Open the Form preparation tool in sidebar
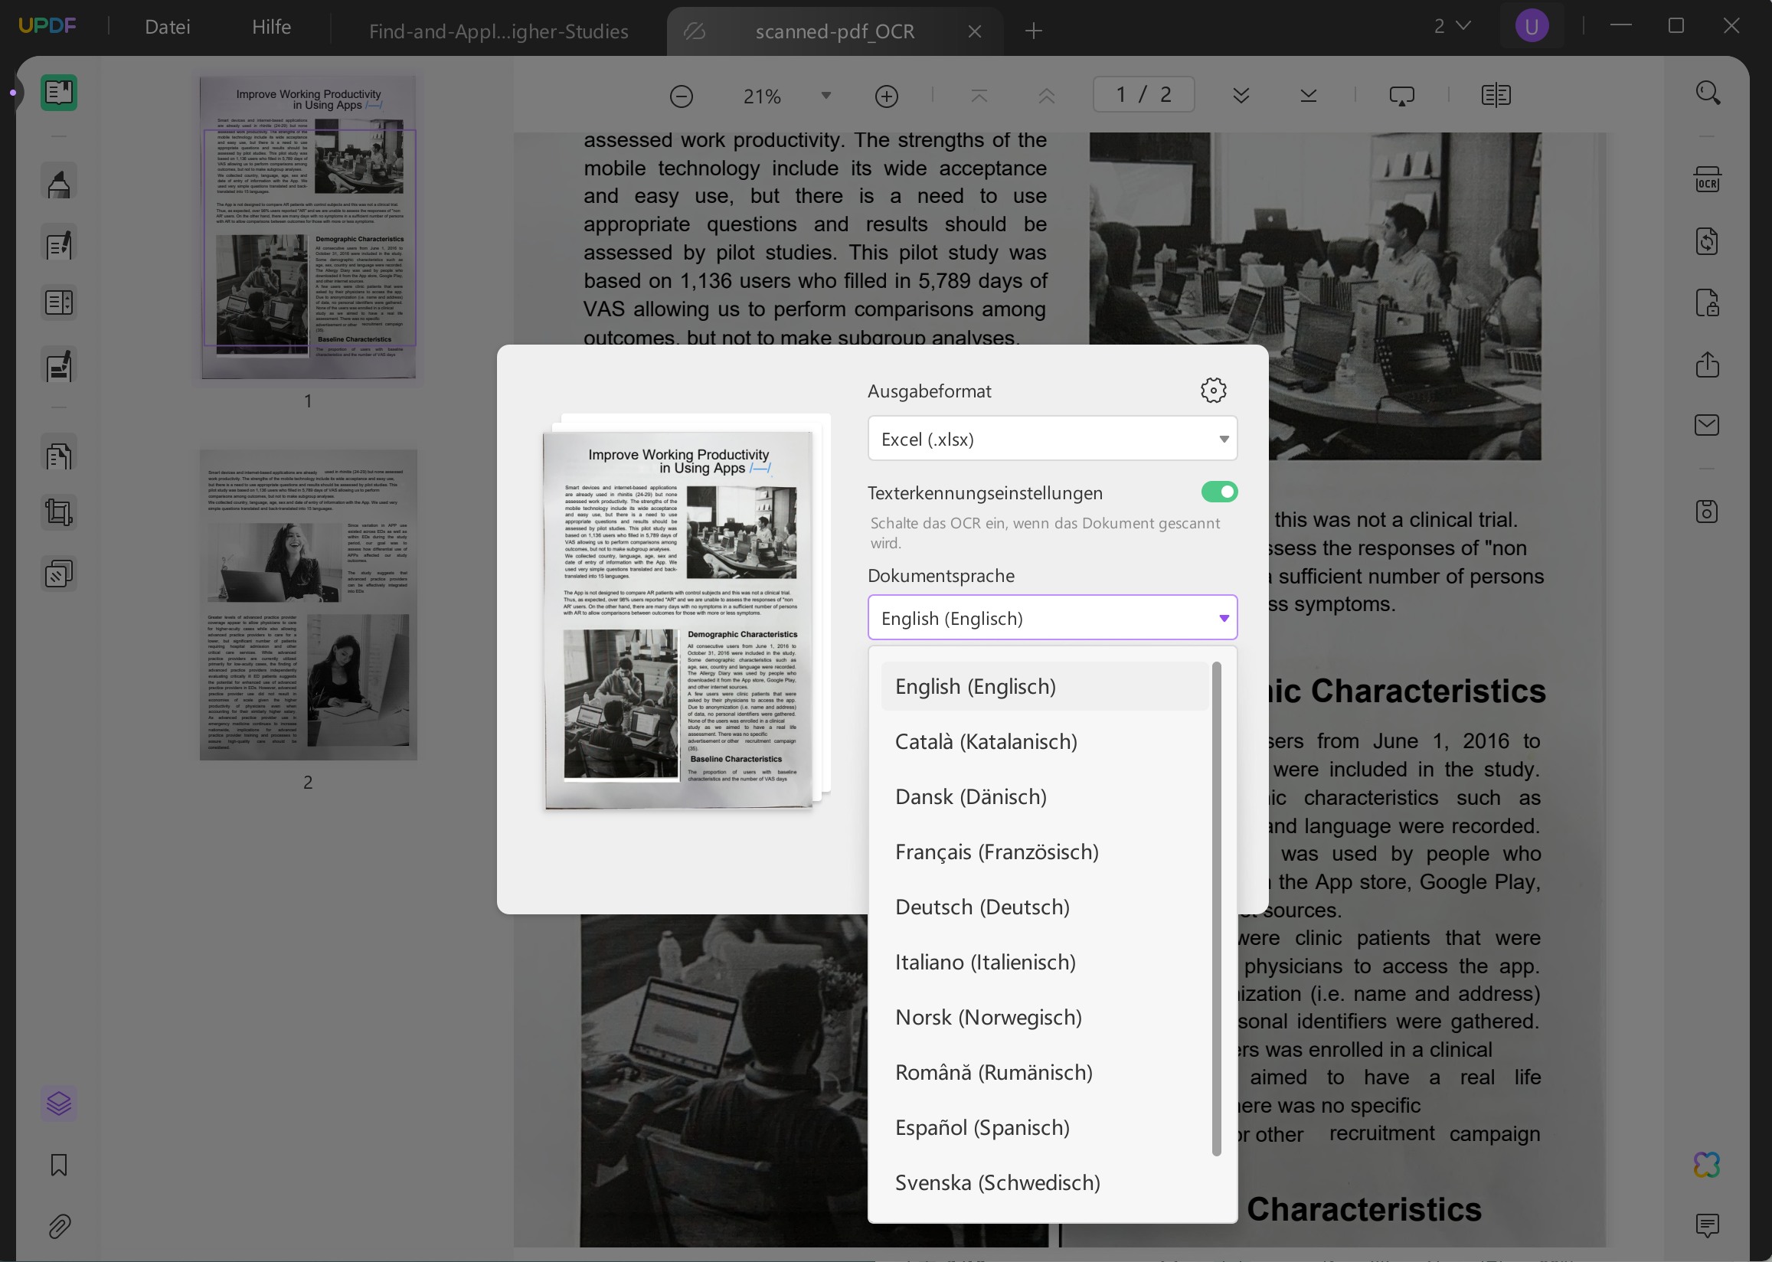This screenshot has width=1772, height=1262. coord(58,302)
